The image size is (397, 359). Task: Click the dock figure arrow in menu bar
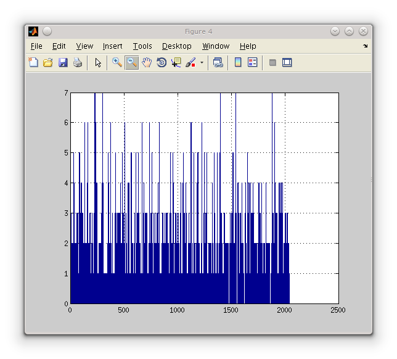tap(365, 46)
